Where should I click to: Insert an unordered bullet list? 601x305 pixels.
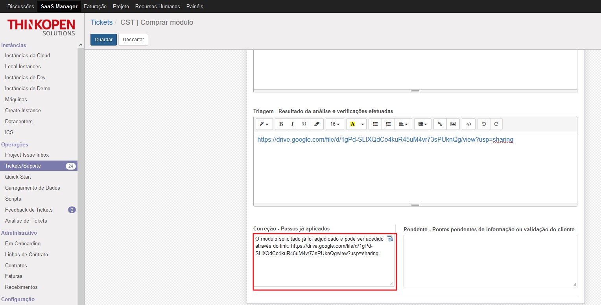(x=375, y=124)
